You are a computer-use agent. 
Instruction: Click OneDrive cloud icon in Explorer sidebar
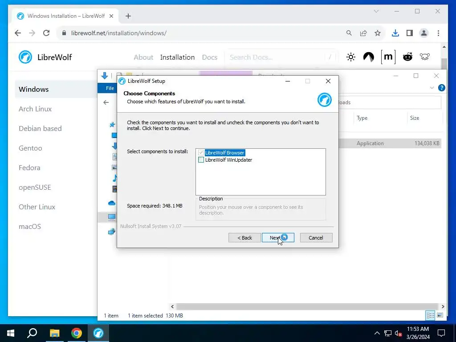point(112,203)
